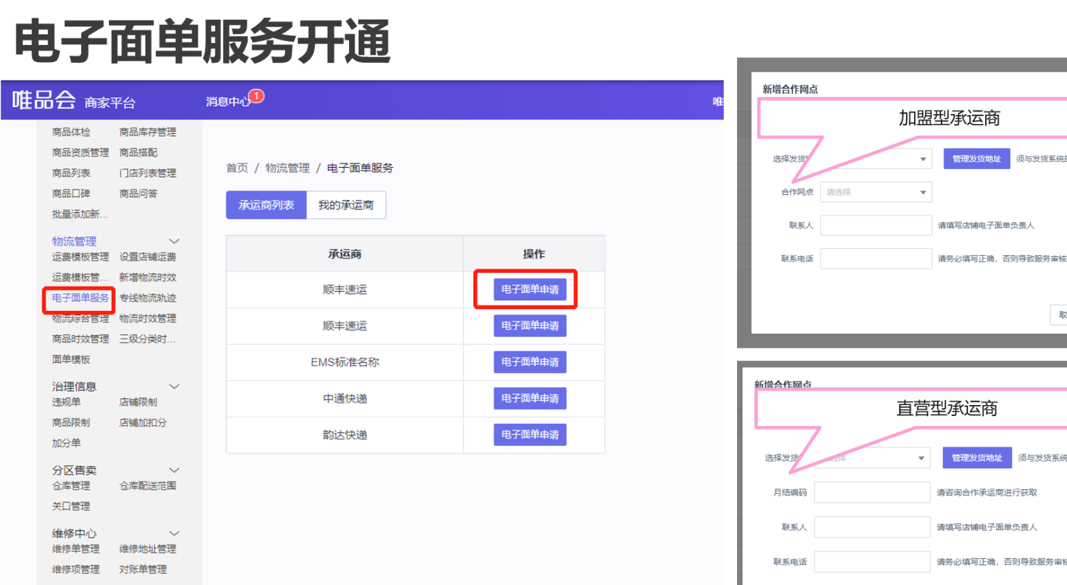Select 商品问答 in the sidebar

pos(138,194)
